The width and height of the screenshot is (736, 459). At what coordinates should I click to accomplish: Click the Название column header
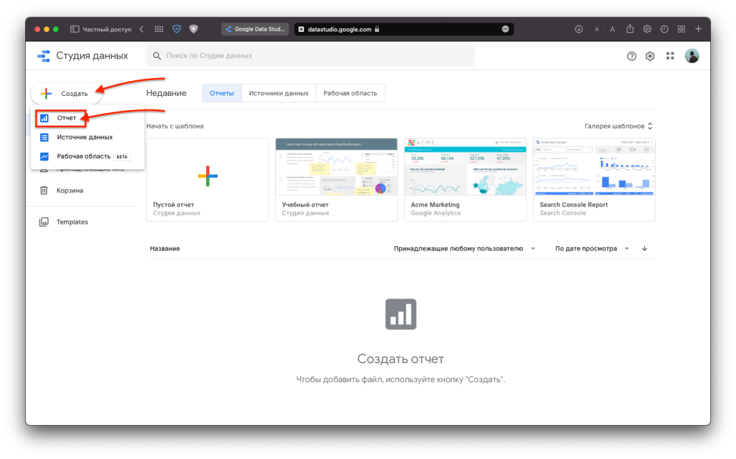coord(165,249)
